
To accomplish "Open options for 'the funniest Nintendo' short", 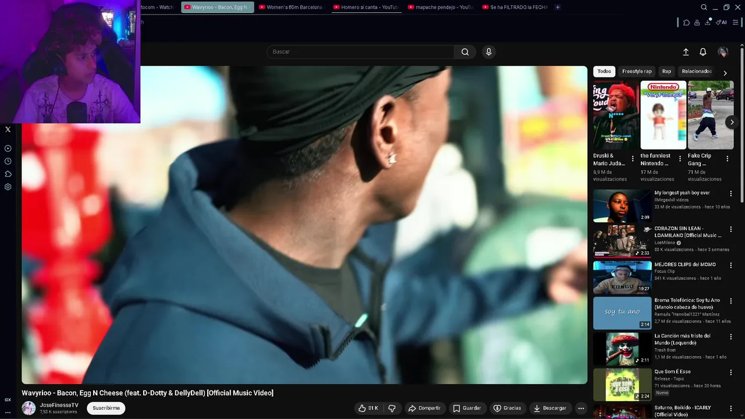I will click(x=680, y=158).
